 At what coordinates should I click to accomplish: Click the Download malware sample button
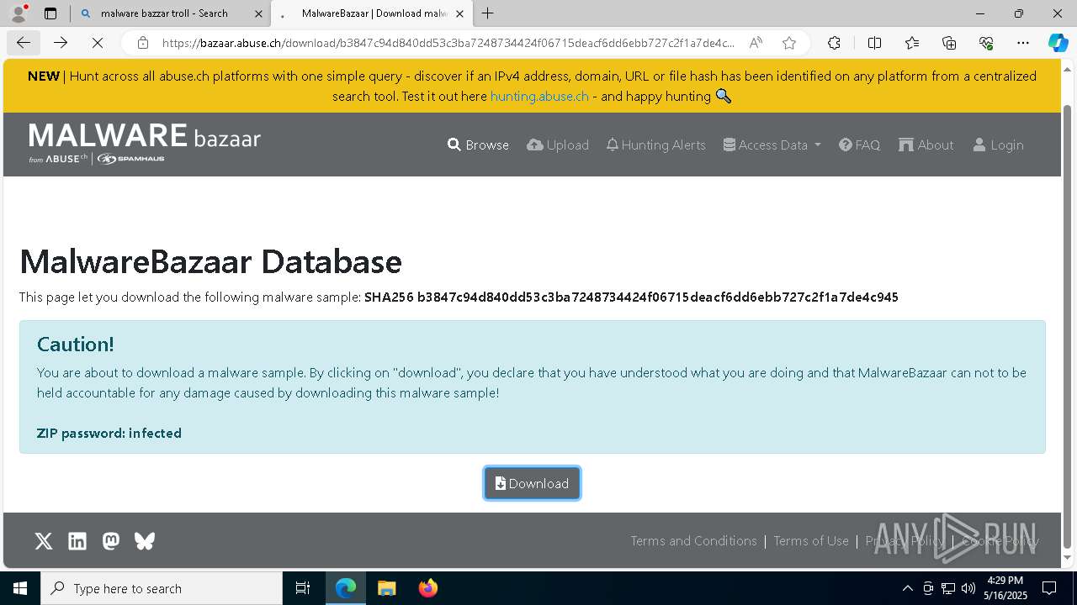click(532, 483)
